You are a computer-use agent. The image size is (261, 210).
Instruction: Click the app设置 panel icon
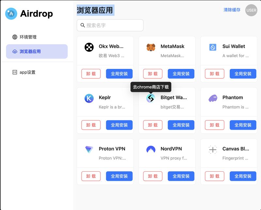[15, 72]
